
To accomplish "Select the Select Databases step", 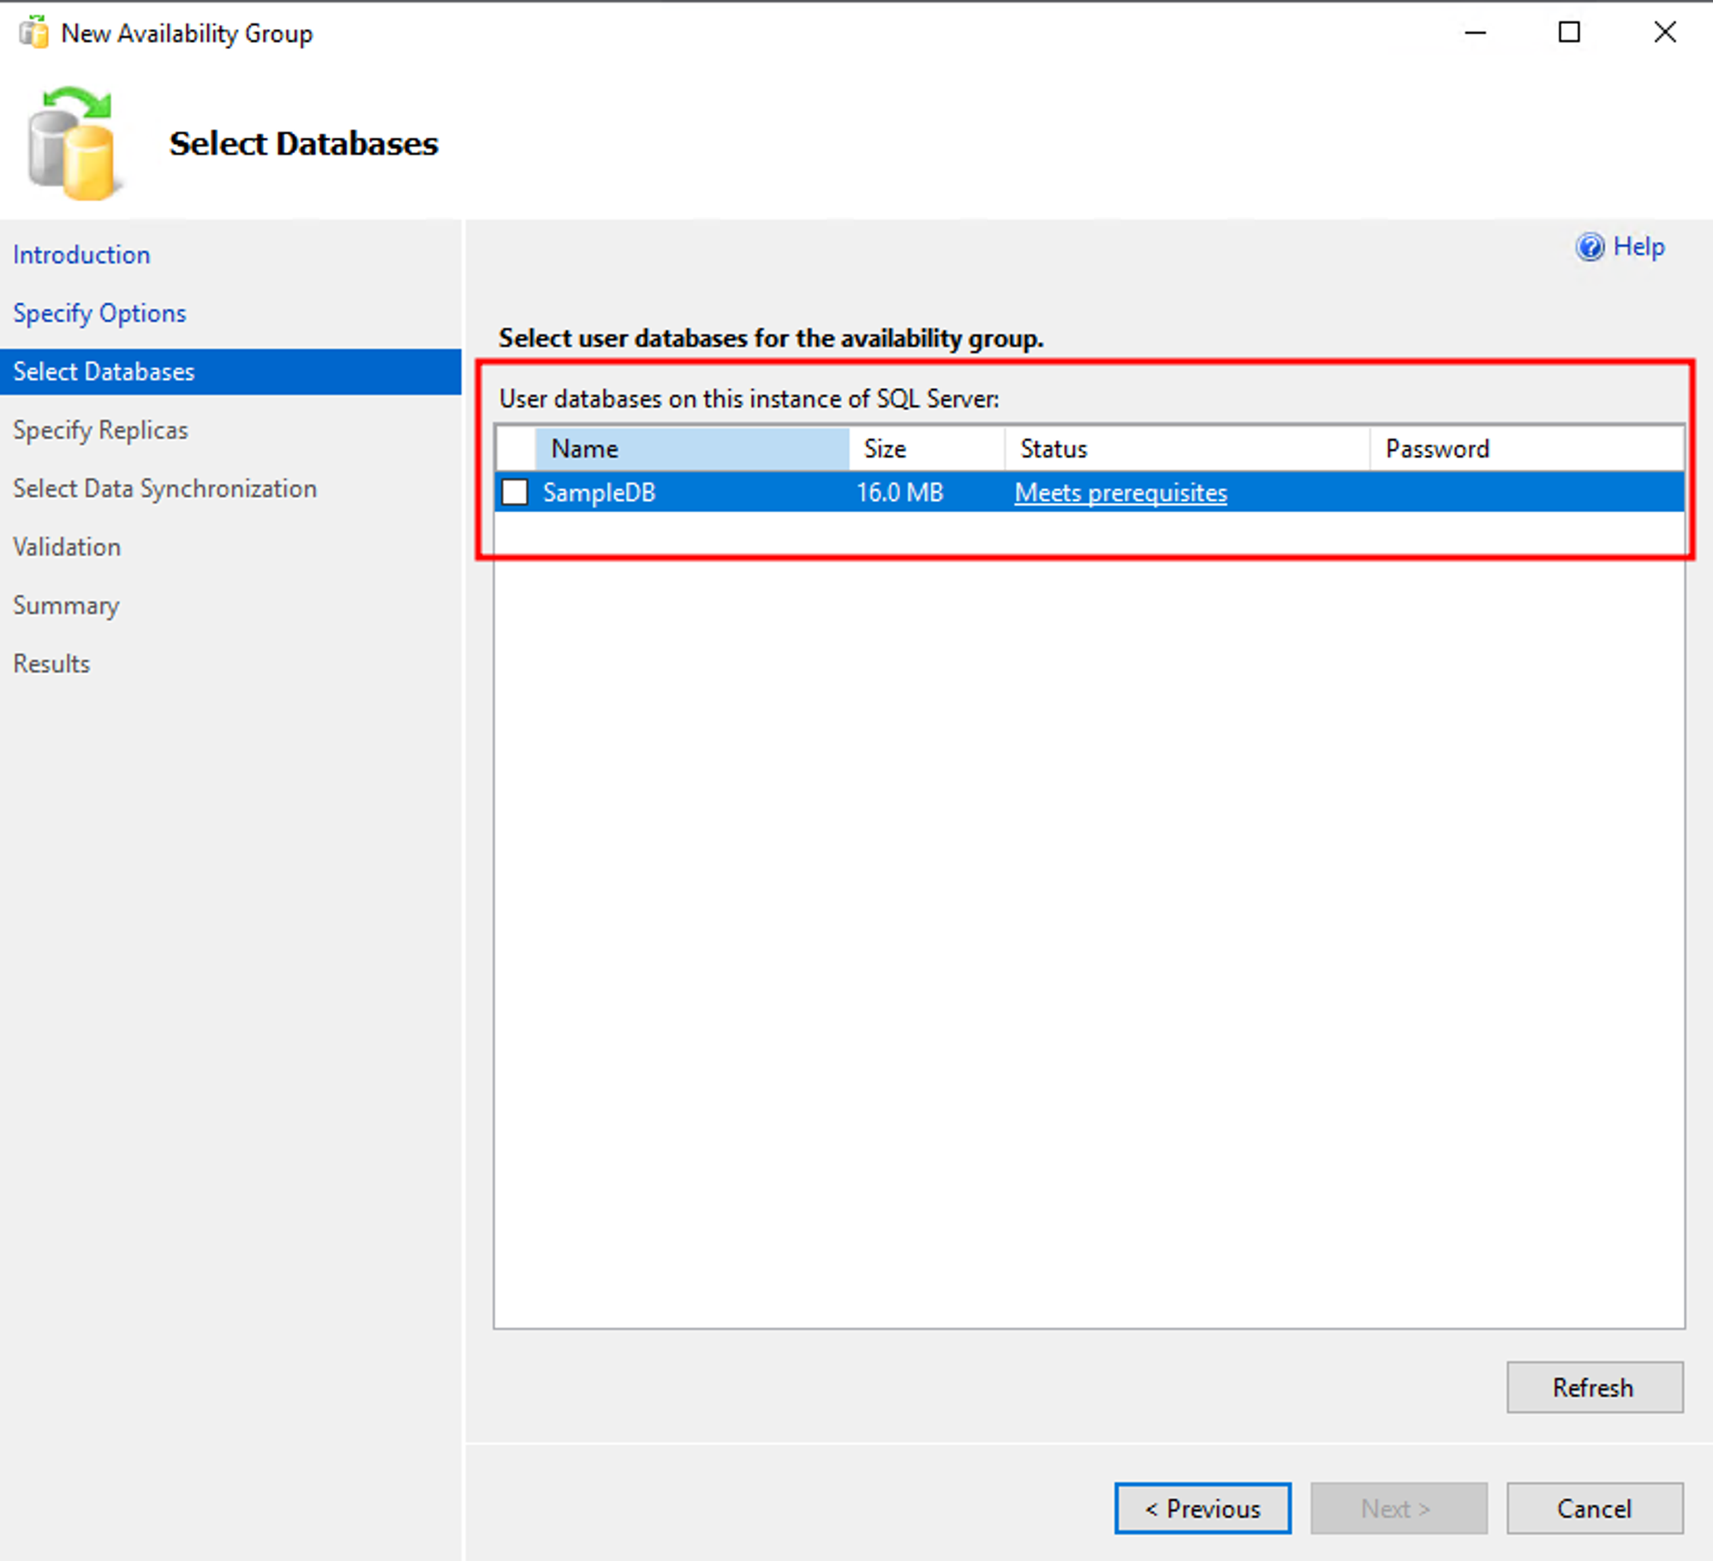I will 104,371.
